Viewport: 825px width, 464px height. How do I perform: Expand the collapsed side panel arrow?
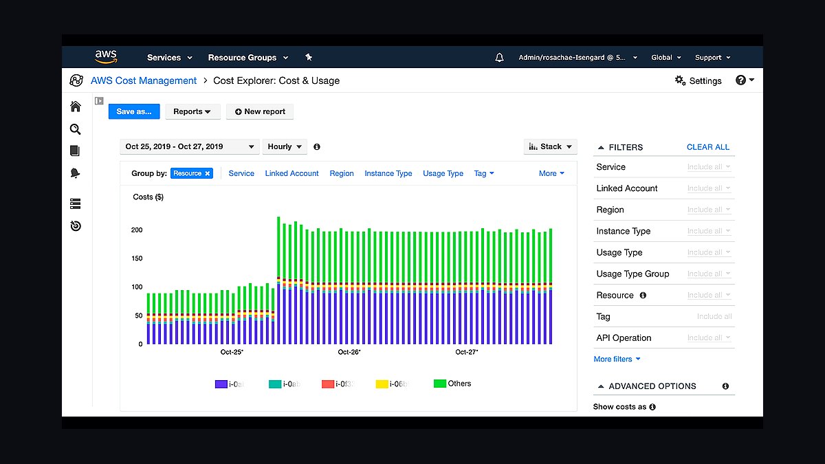(99, 101)
